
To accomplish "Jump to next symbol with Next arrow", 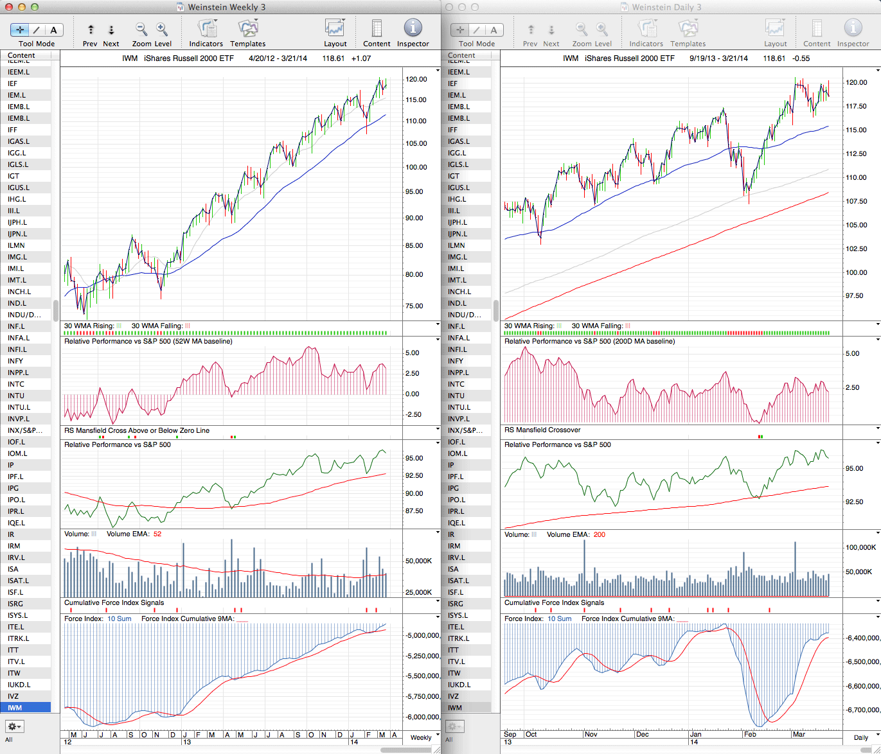I will click(x=111, y=30).
